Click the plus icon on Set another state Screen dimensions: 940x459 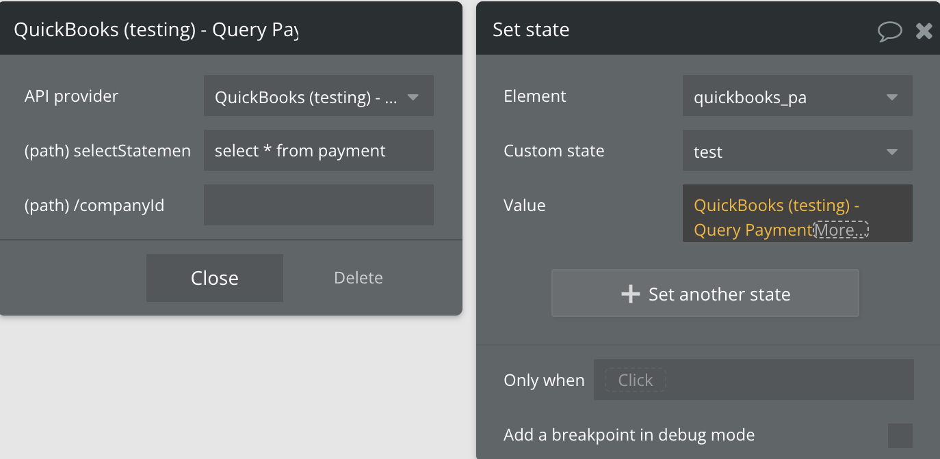pos(629,294)
